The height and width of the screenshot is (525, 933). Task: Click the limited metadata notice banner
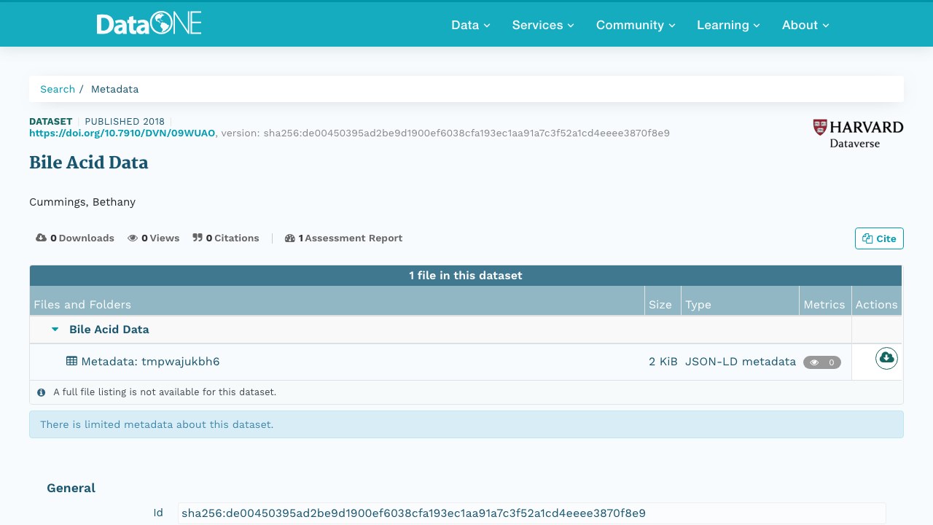tap(466, 424)
